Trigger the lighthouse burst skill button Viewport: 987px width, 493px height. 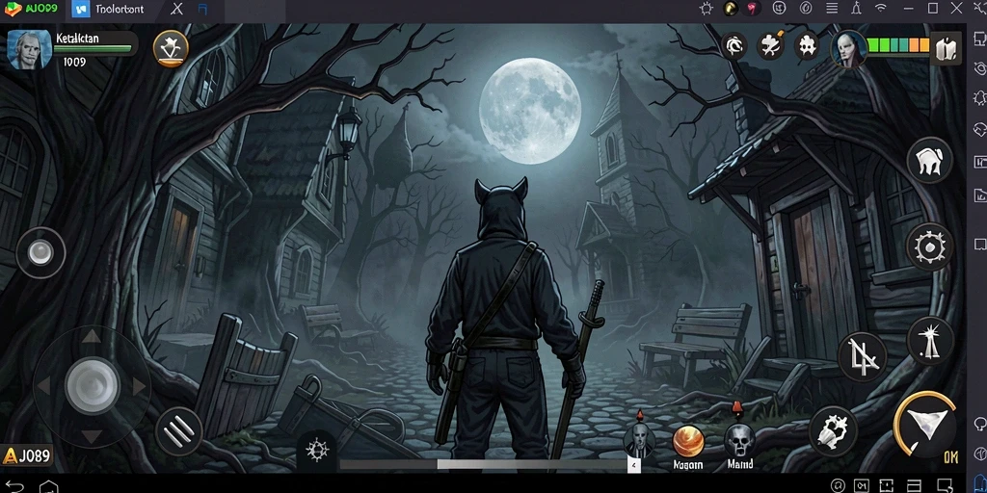coord(930,340)
